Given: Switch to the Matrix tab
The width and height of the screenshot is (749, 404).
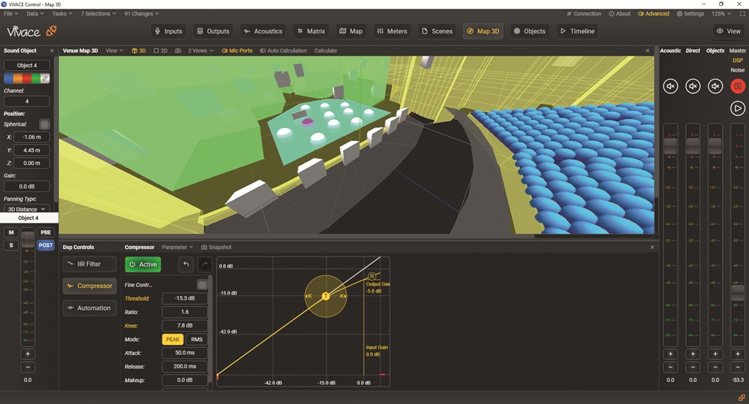Looking at the screenshot, I should (x=311, y=31).
